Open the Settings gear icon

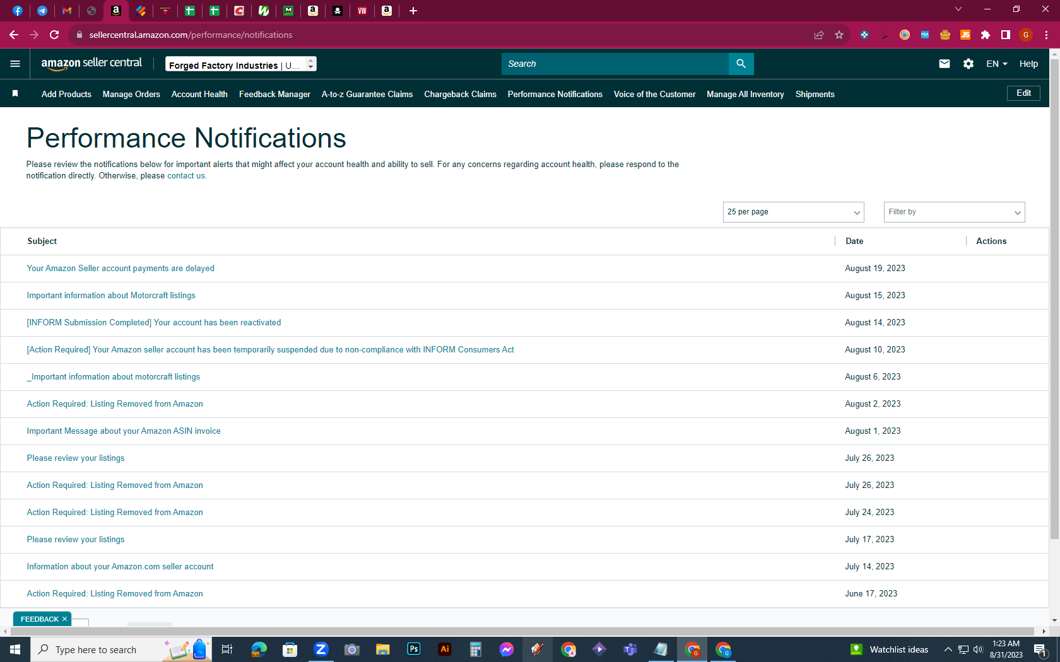click(969, 64)
